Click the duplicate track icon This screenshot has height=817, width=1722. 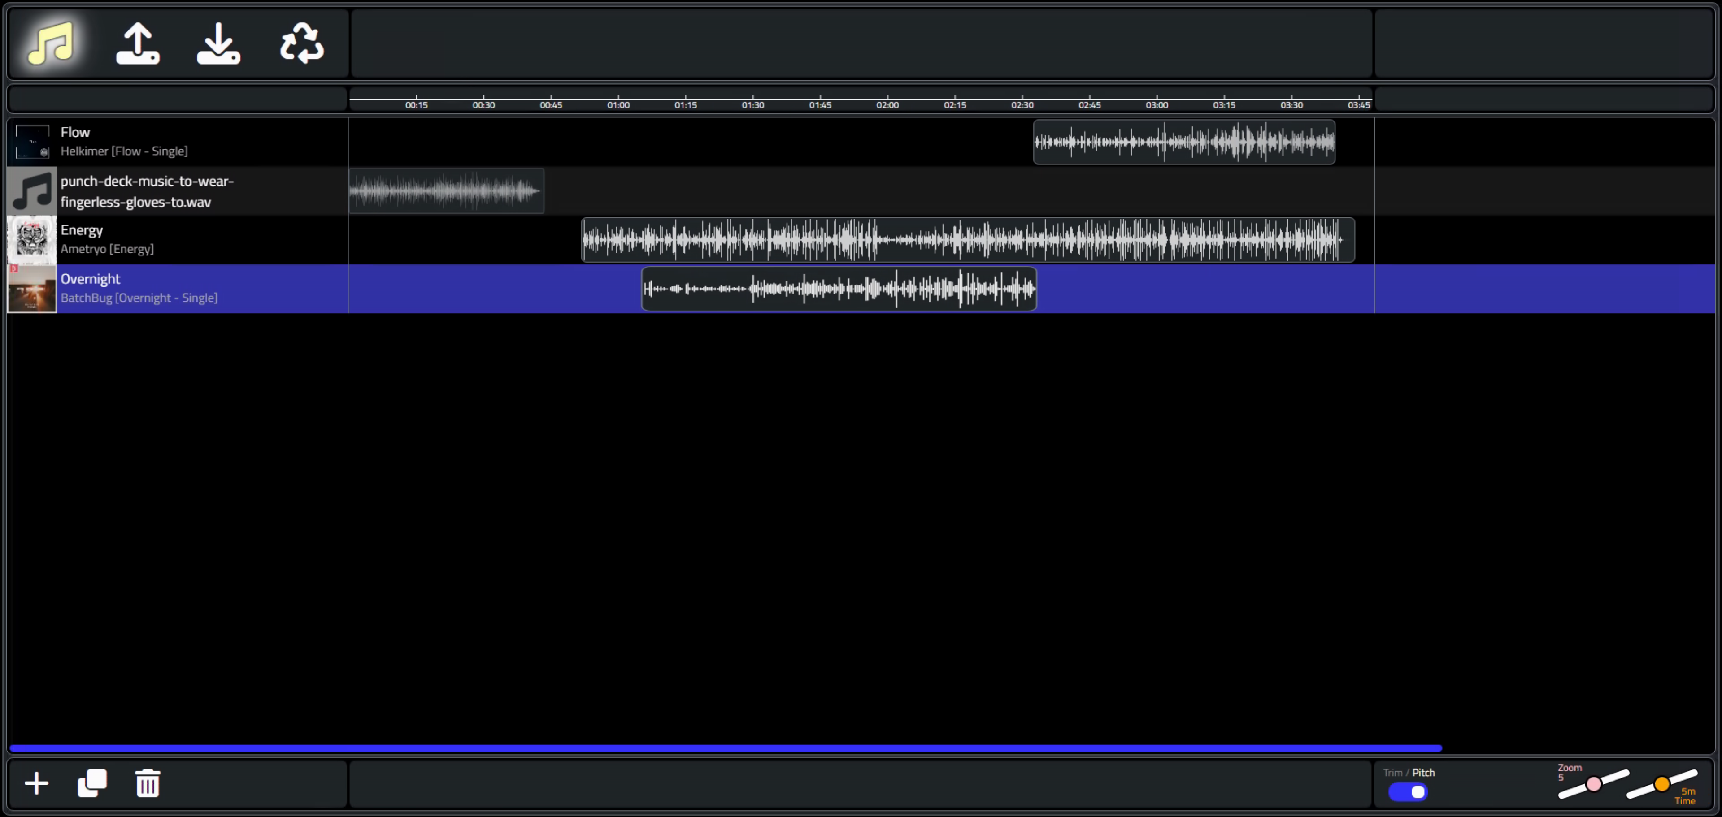(92, 783)
